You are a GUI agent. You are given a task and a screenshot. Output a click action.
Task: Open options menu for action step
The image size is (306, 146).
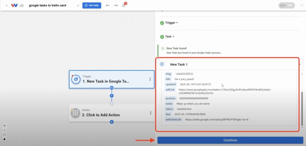point(151,113)
